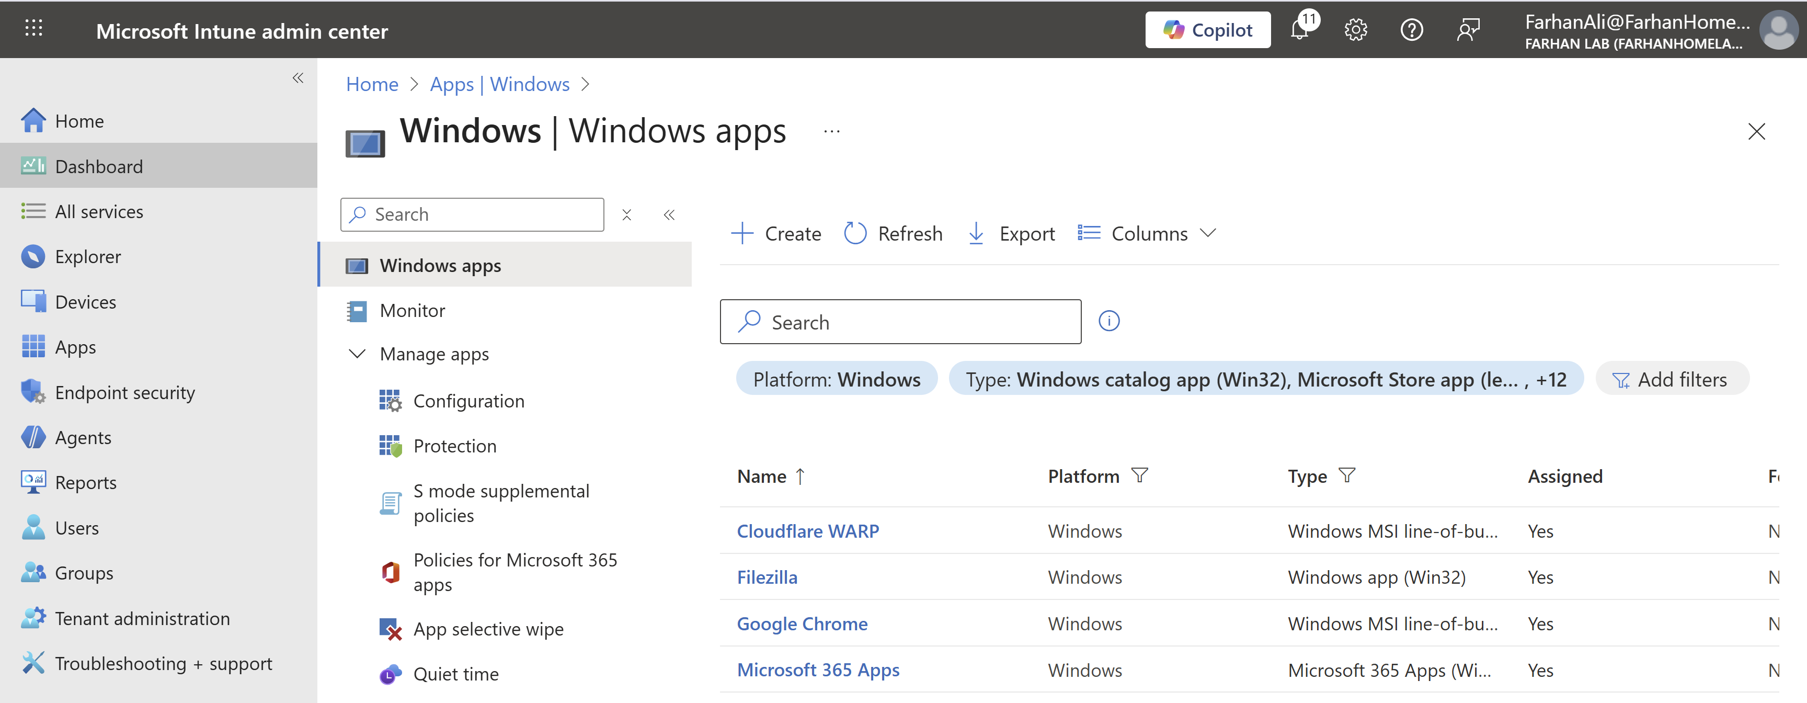1807x703 pixels.
Task: Open the app launcher waffle icon
Action: (x=33, y=29)
